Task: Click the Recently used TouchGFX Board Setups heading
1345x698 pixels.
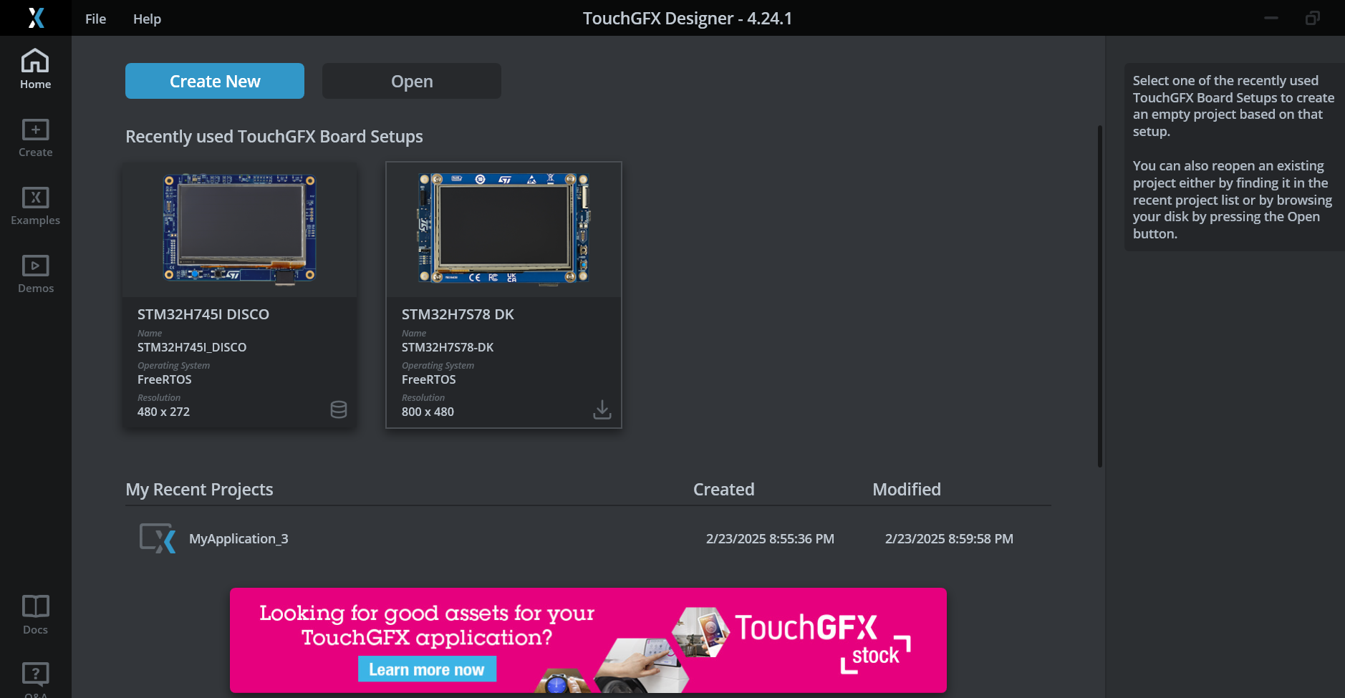Action: (274, 136)
